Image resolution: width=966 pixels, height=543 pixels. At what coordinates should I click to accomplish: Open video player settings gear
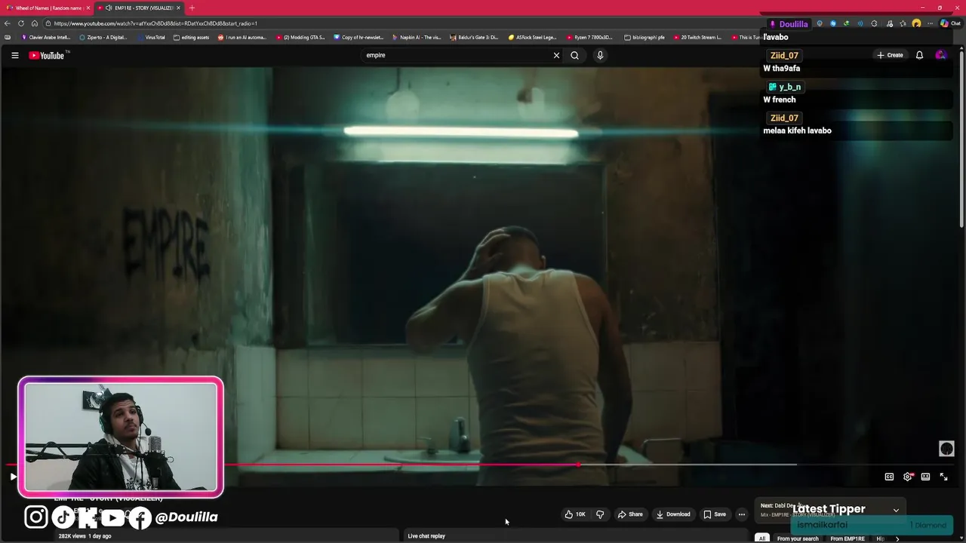[x=908, y=477]
